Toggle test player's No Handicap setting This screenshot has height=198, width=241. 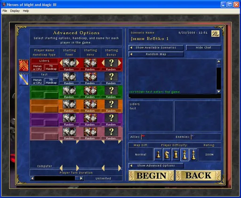51,81
